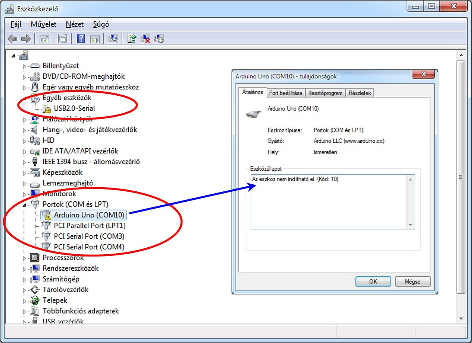Click the mouse icon beside Egér vagy egyéb mutatóeszköz
The height and width of the screenshot is (343, 472).
point(35,87)
